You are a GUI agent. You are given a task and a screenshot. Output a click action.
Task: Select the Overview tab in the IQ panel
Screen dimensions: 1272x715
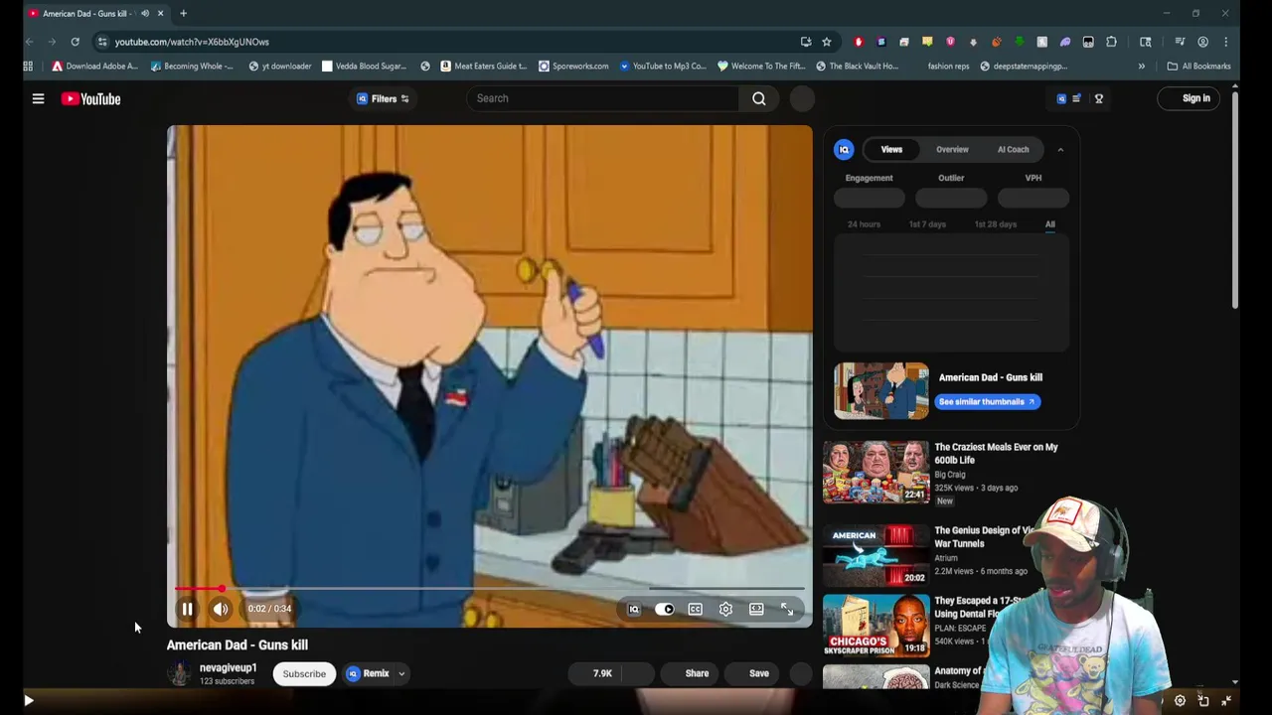[x=952, y=149]
